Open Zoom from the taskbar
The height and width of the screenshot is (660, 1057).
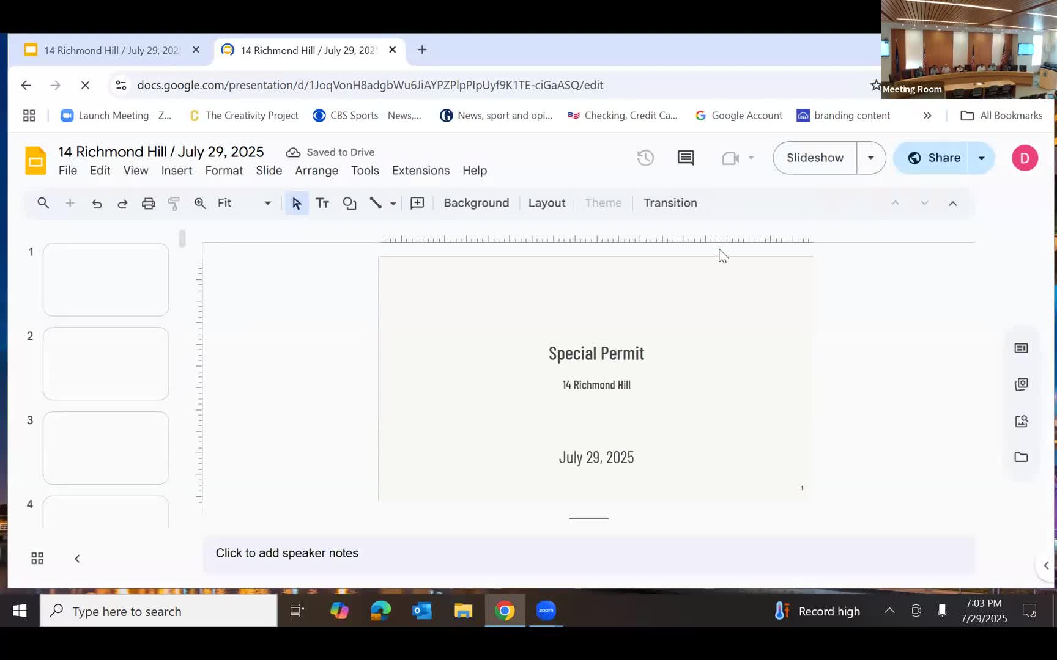coord(546,610)
